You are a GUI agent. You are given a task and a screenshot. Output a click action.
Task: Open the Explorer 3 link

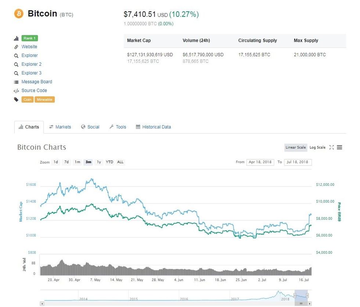pyautogui.click(x=32, y=73)
